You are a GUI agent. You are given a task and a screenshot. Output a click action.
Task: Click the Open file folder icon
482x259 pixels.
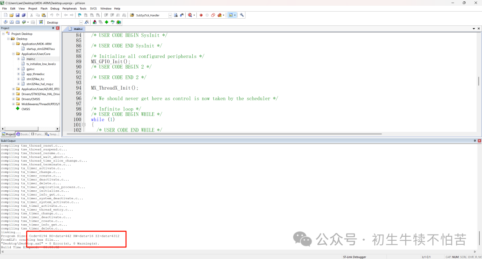click(x=11, y=15)
